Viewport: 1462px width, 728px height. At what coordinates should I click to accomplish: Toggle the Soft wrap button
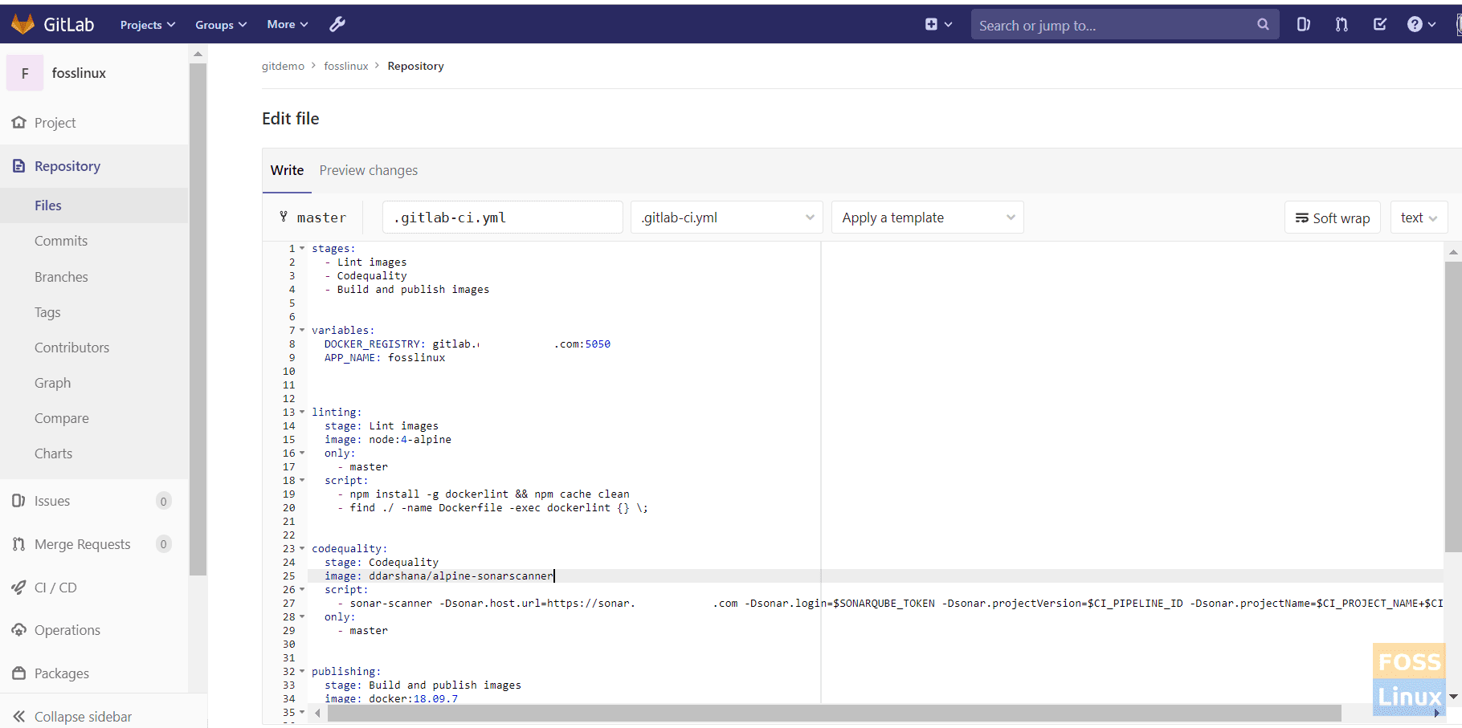tap(1332, 218)
